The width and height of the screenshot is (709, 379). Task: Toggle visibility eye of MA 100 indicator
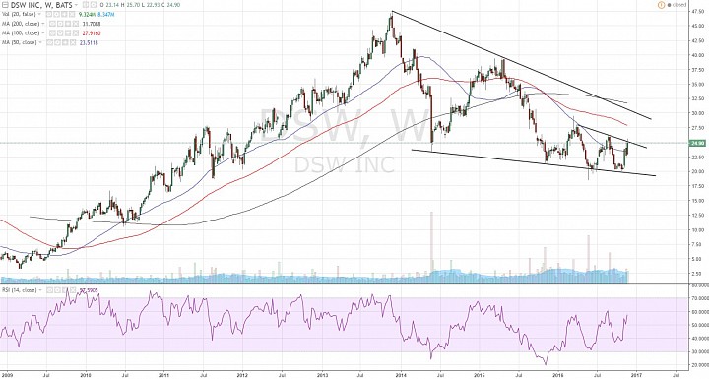click(x=52, y=33)
